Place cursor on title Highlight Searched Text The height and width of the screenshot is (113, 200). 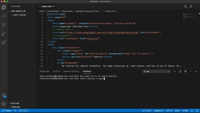point(74,26)
